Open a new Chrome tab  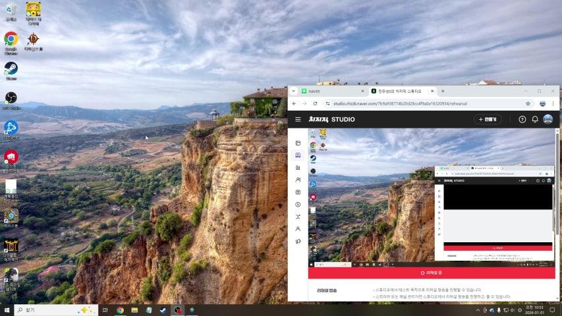tap(443, 92)
